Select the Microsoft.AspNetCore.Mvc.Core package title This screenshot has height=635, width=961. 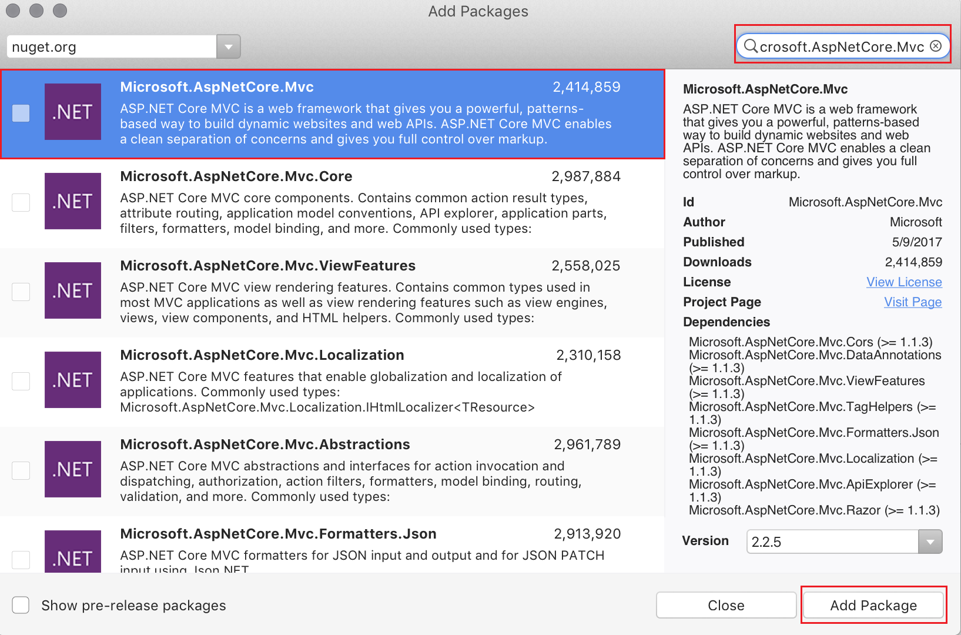(x=236, y=176)
